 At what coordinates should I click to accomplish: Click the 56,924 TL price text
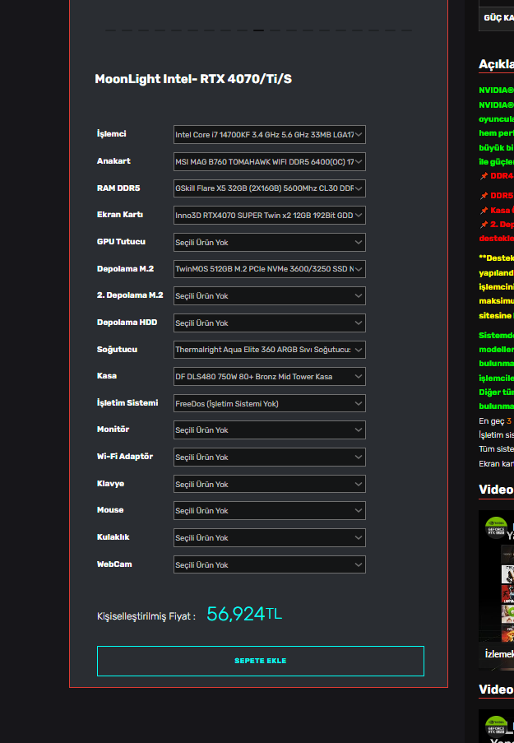coord(244,614)
